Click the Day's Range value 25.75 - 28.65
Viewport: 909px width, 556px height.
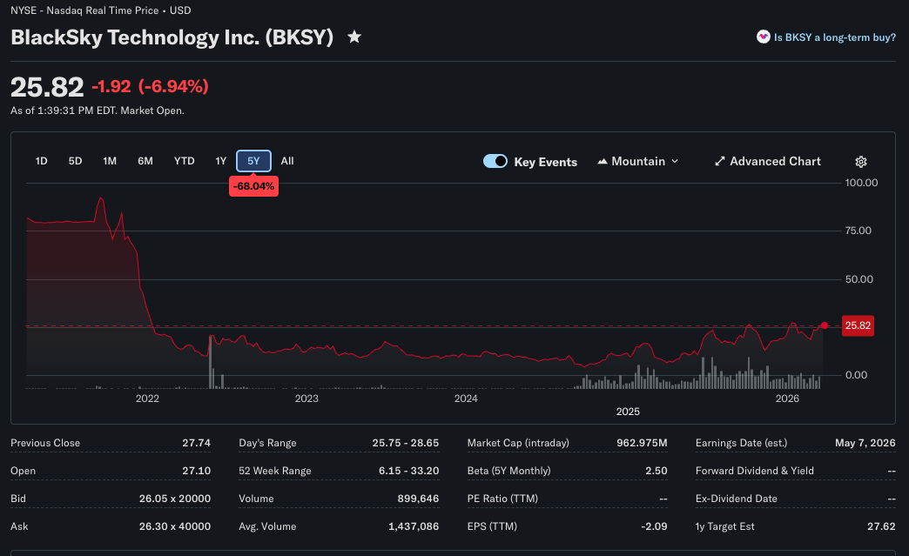[x=405, y=443]
